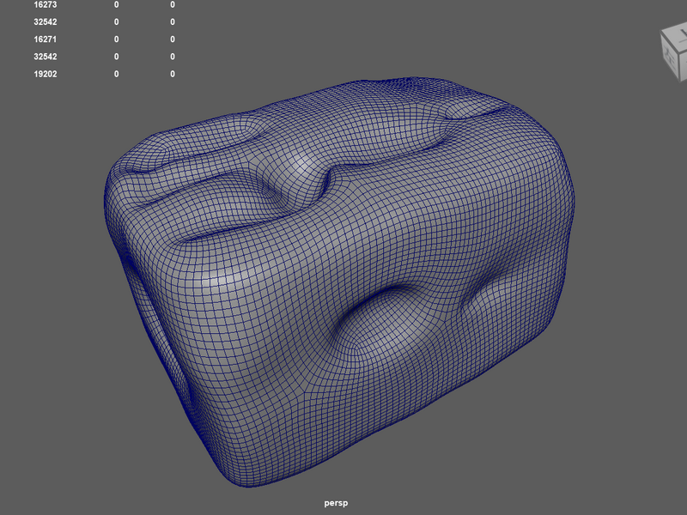
Task: Click the persp camera label
Action: 336,503
